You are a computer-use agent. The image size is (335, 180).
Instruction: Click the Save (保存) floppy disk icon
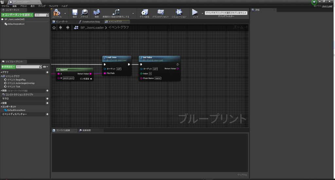point(75,12)
